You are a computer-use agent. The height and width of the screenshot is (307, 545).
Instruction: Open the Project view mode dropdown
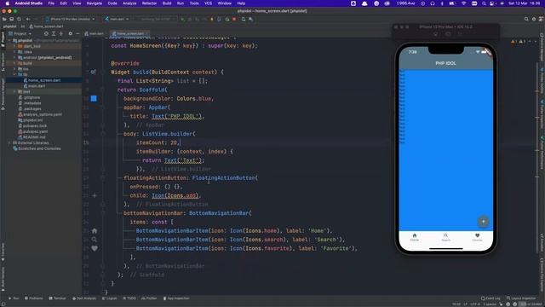tap(20, 34)
